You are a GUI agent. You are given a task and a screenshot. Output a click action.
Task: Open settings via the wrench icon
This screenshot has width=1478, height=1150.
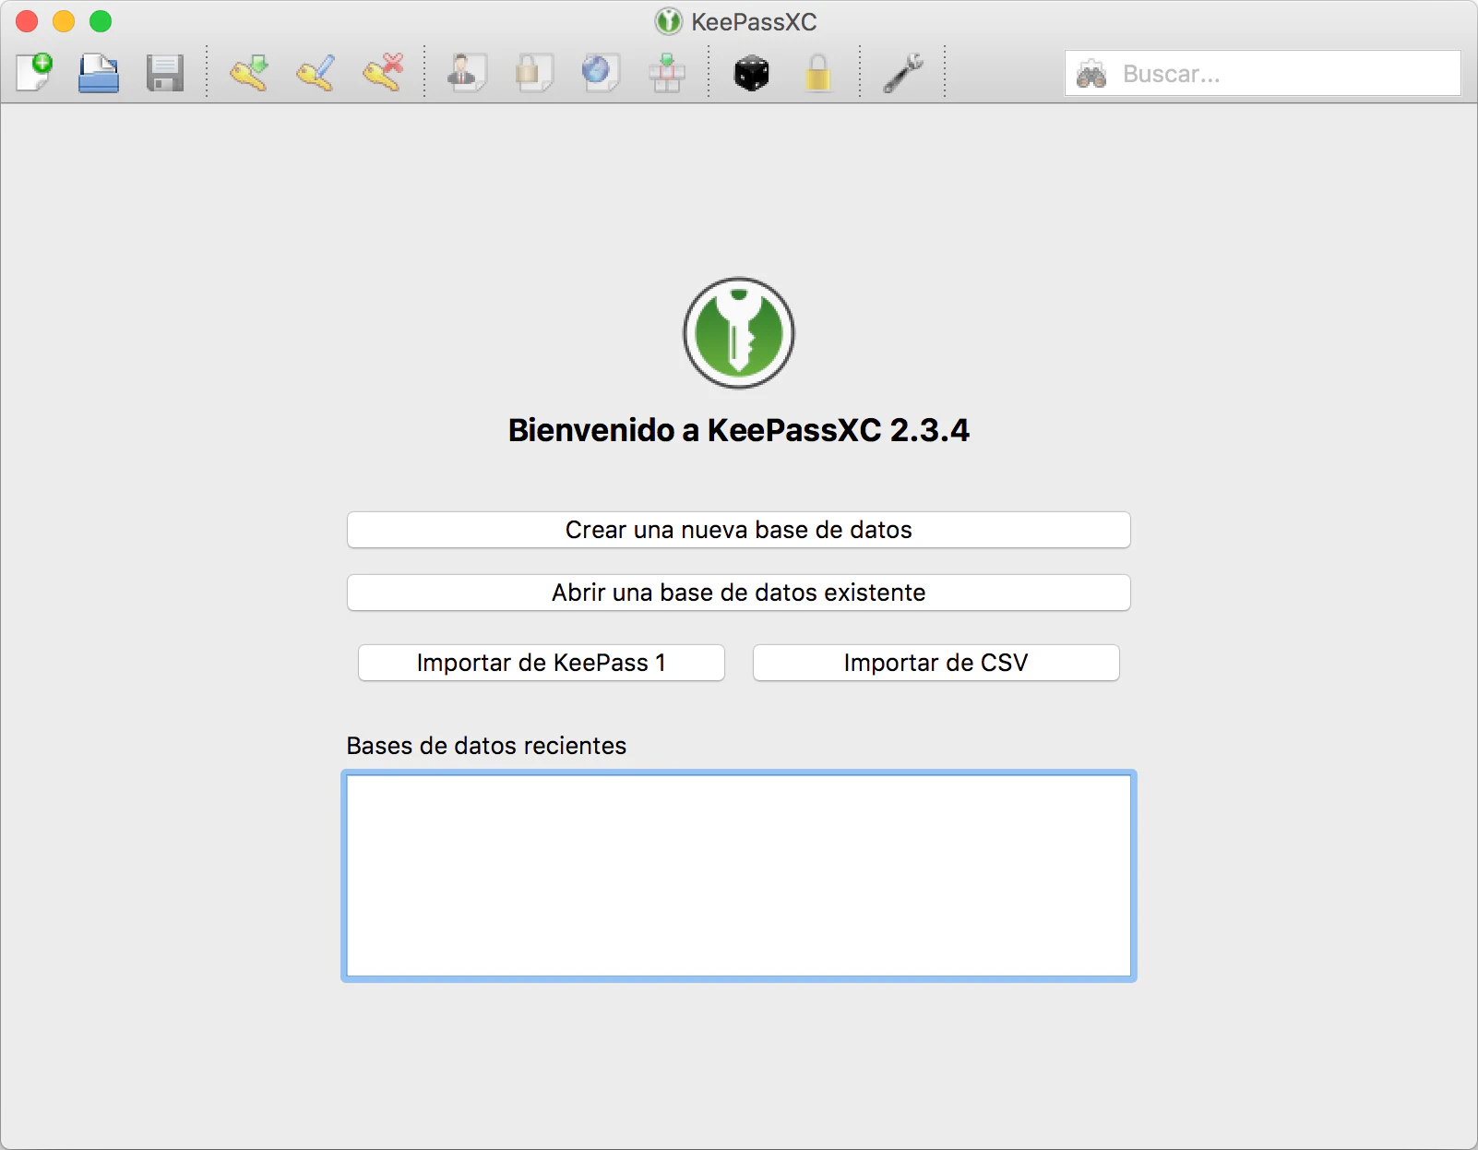coord(902,73)
